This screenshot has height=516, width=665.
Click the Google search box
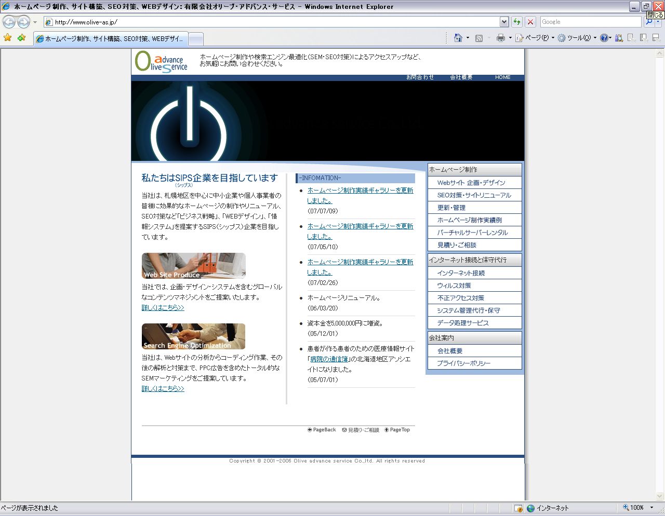(591, 22)
